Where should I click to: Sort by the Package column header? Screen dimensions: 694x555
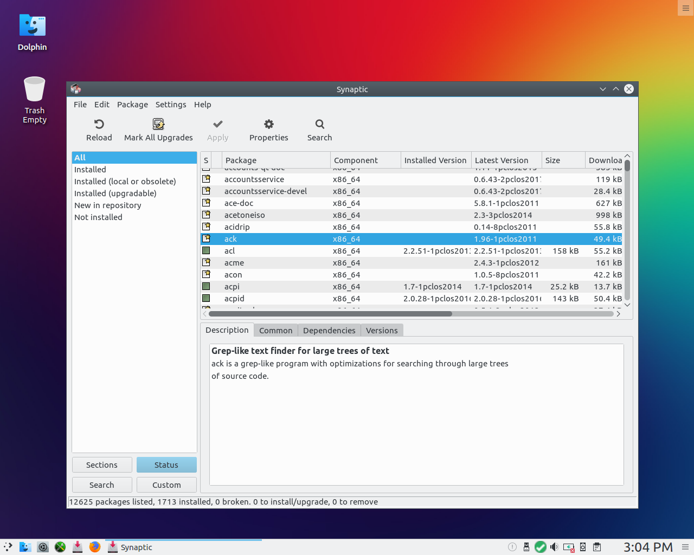coord(276,160)
